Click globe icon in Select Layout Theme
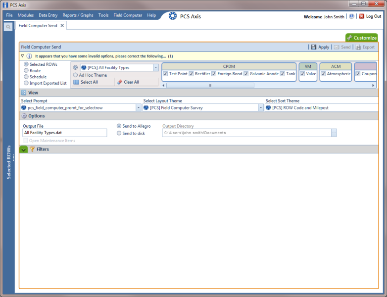Screen dimensions: 387x297 146,107
